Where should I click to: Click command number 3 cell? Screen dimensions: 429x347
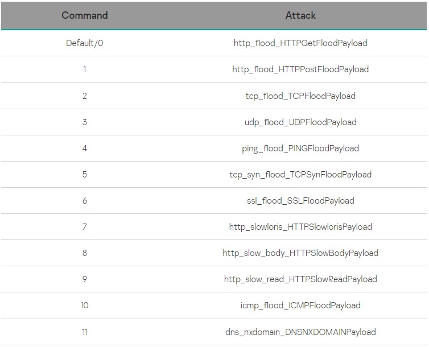[x=85, y=122]
